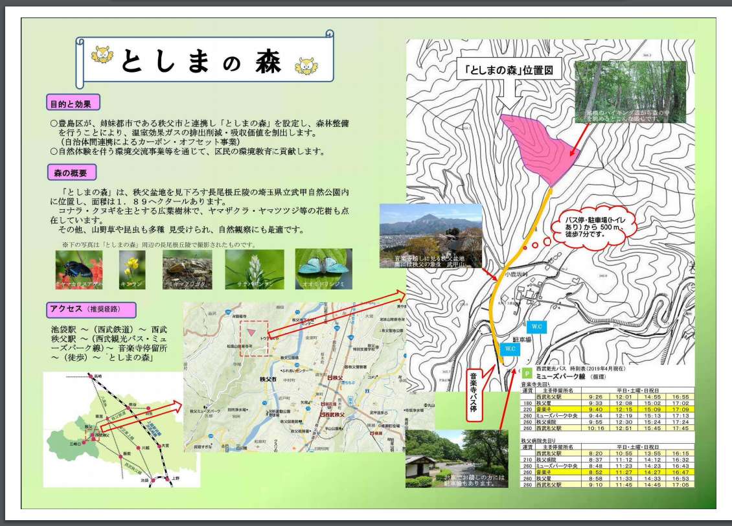This screenshot has height=526, width=732.
Task: Click the W.C marker above the 駐車場 label
Action: (537, 326)
